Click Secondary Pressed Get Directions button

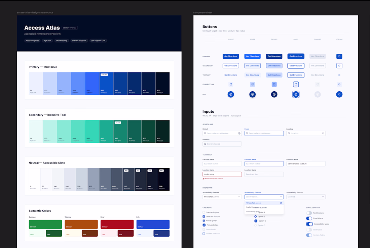click(x=274, y=66)
